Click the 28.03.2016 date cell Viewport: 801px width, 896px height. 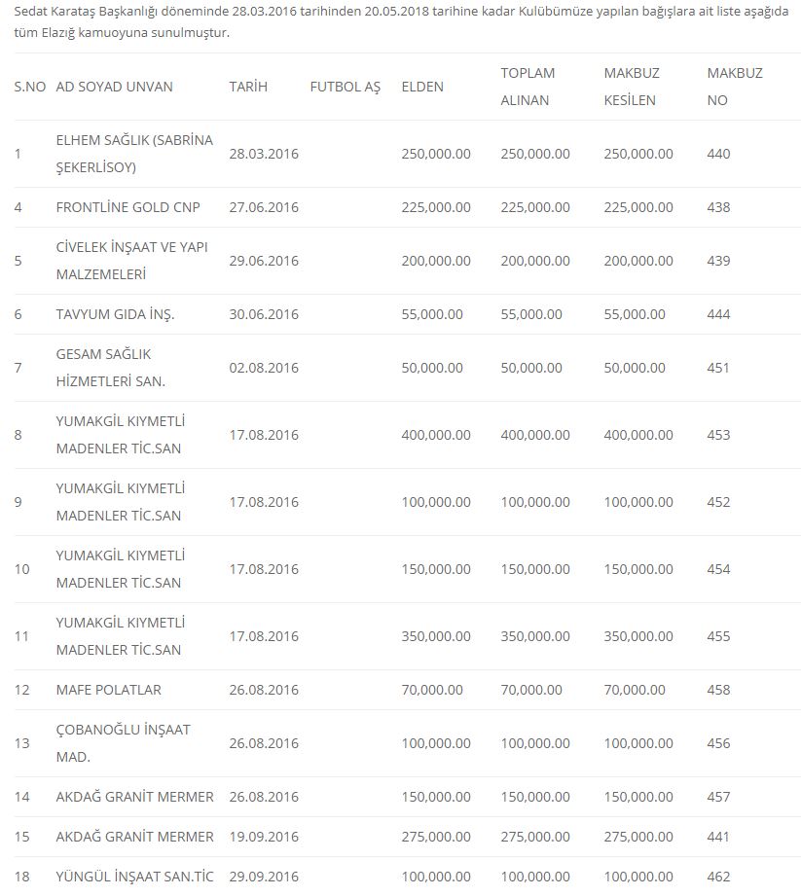264,154
